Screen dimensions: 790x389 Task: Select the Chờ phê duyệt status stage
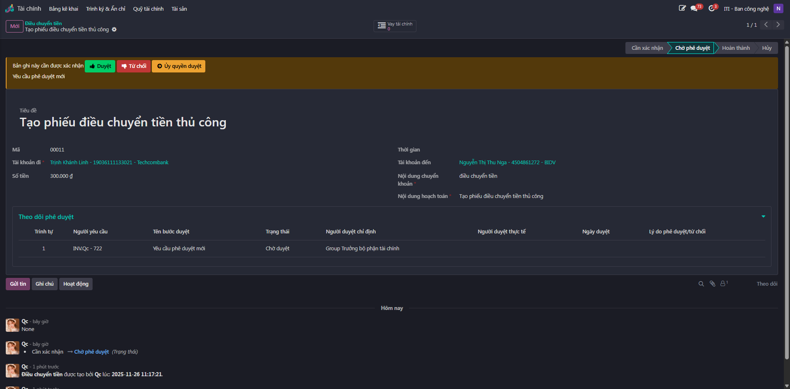tap(692, 48)
